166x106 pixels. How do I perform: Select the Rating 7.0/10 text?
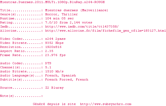pyautogui.click(x=51, y=22)
